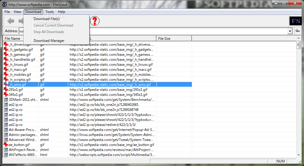Click the red gif icon beside _h_linuxs.gif
The image size is (304, 166).
[x=6, y=65]
